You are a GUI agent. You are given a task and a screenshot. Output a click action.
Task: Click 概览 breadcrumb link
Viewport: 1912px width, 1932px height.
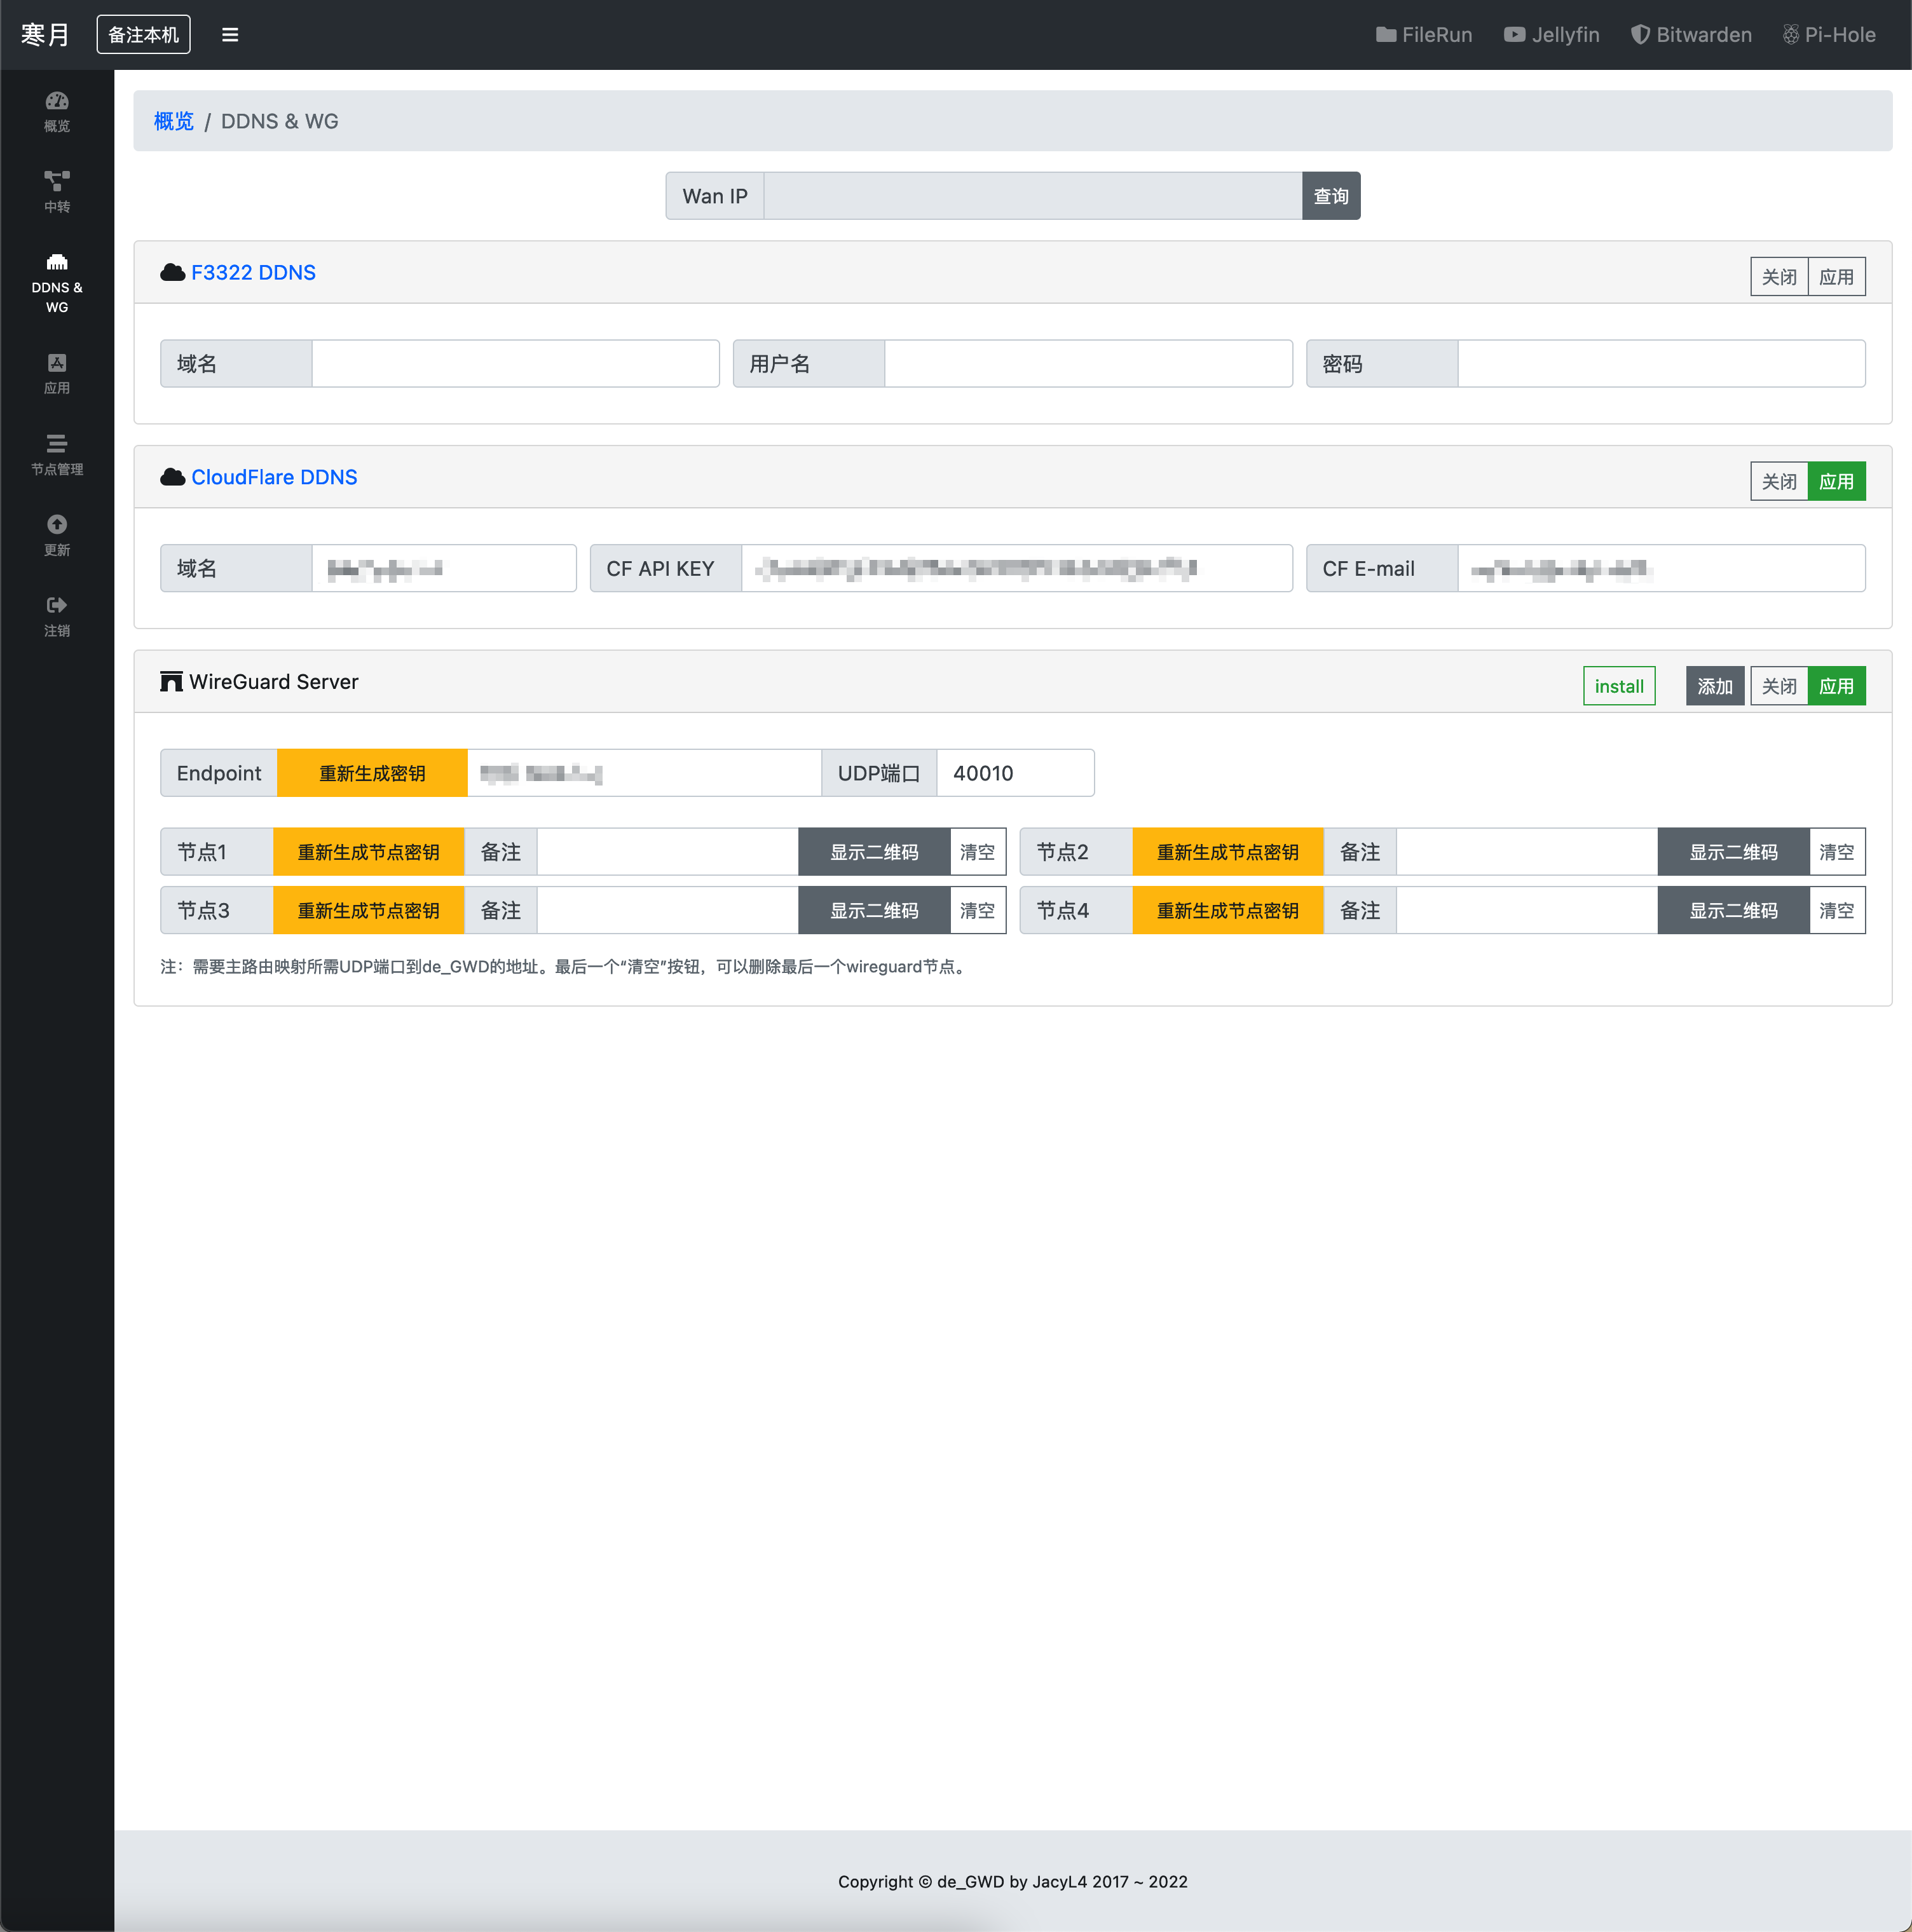(173, 121)
